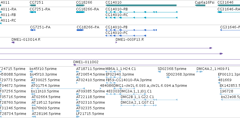
Task: Click the AT19512.5prime label
Action: click(x=46, y=103)
